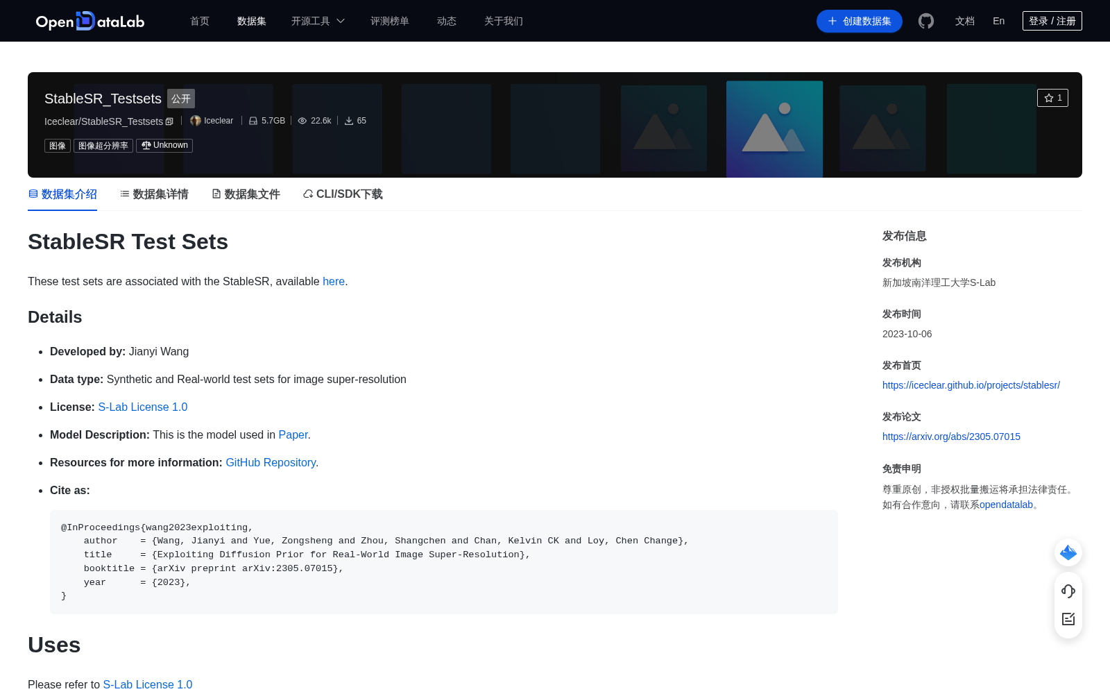This screenshot has width=1110, height=694.
Task: Click the 免责申明 label
Action: 902,469
